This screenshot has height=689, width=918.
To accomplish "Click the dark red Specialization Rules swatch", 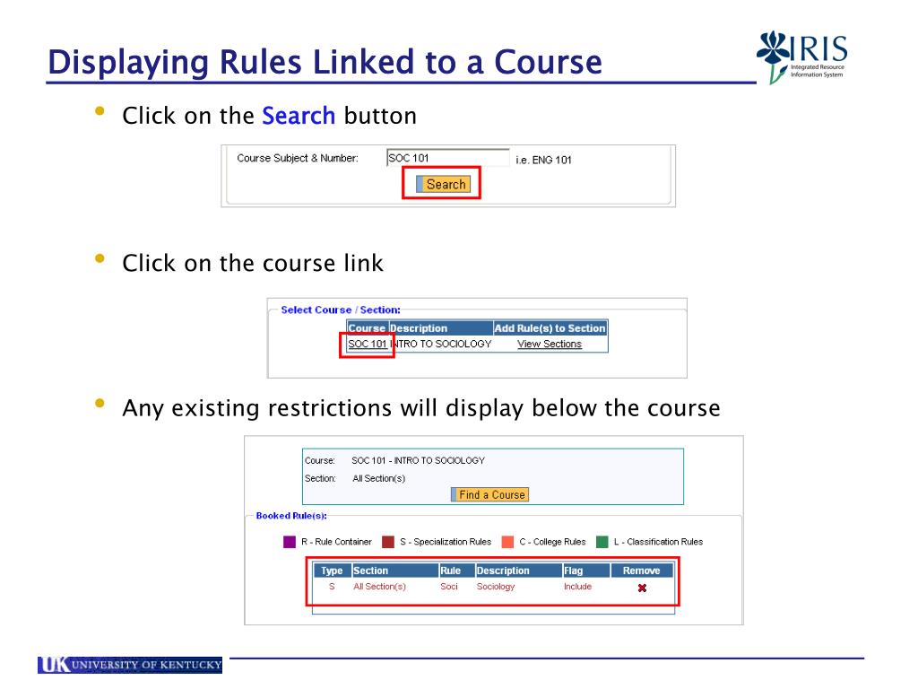I will click(x=387, y=541).
